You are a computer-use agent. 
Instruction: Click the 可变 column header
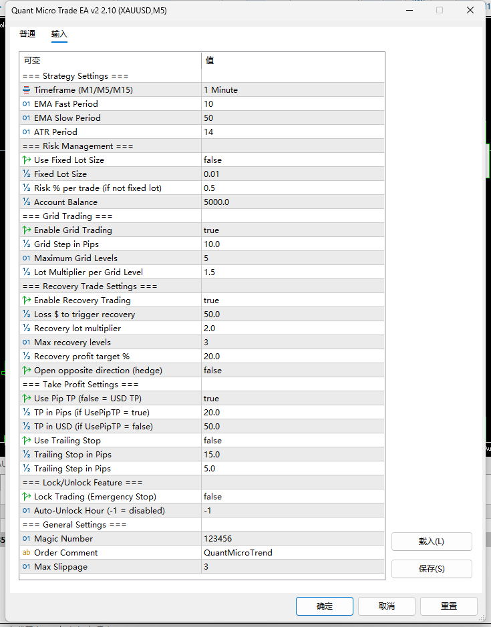[110, 60]
